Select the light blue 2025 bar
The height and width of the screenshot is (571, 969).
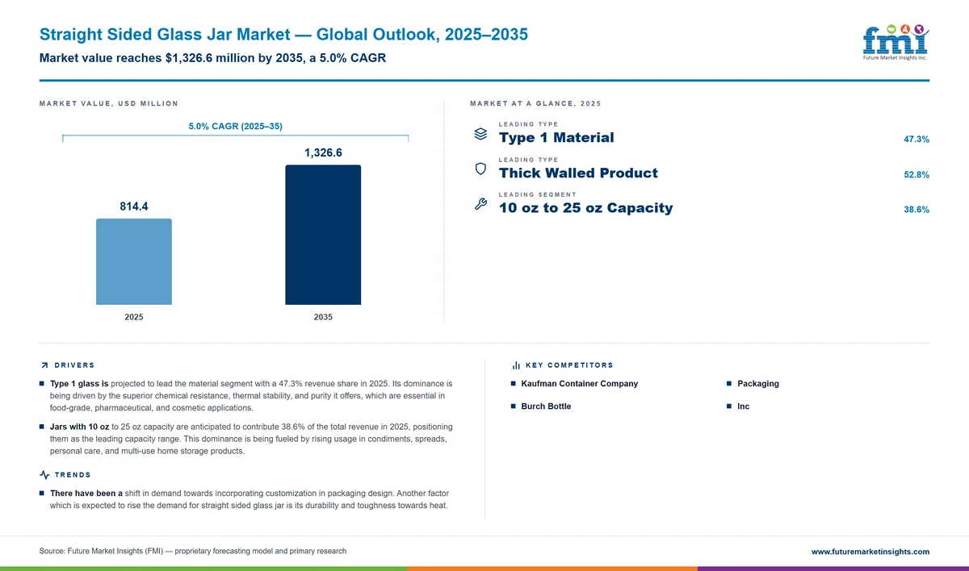click(134, 261)
